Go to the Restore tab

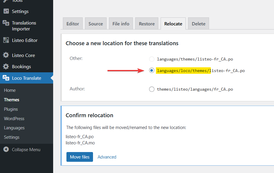[147, 24]
